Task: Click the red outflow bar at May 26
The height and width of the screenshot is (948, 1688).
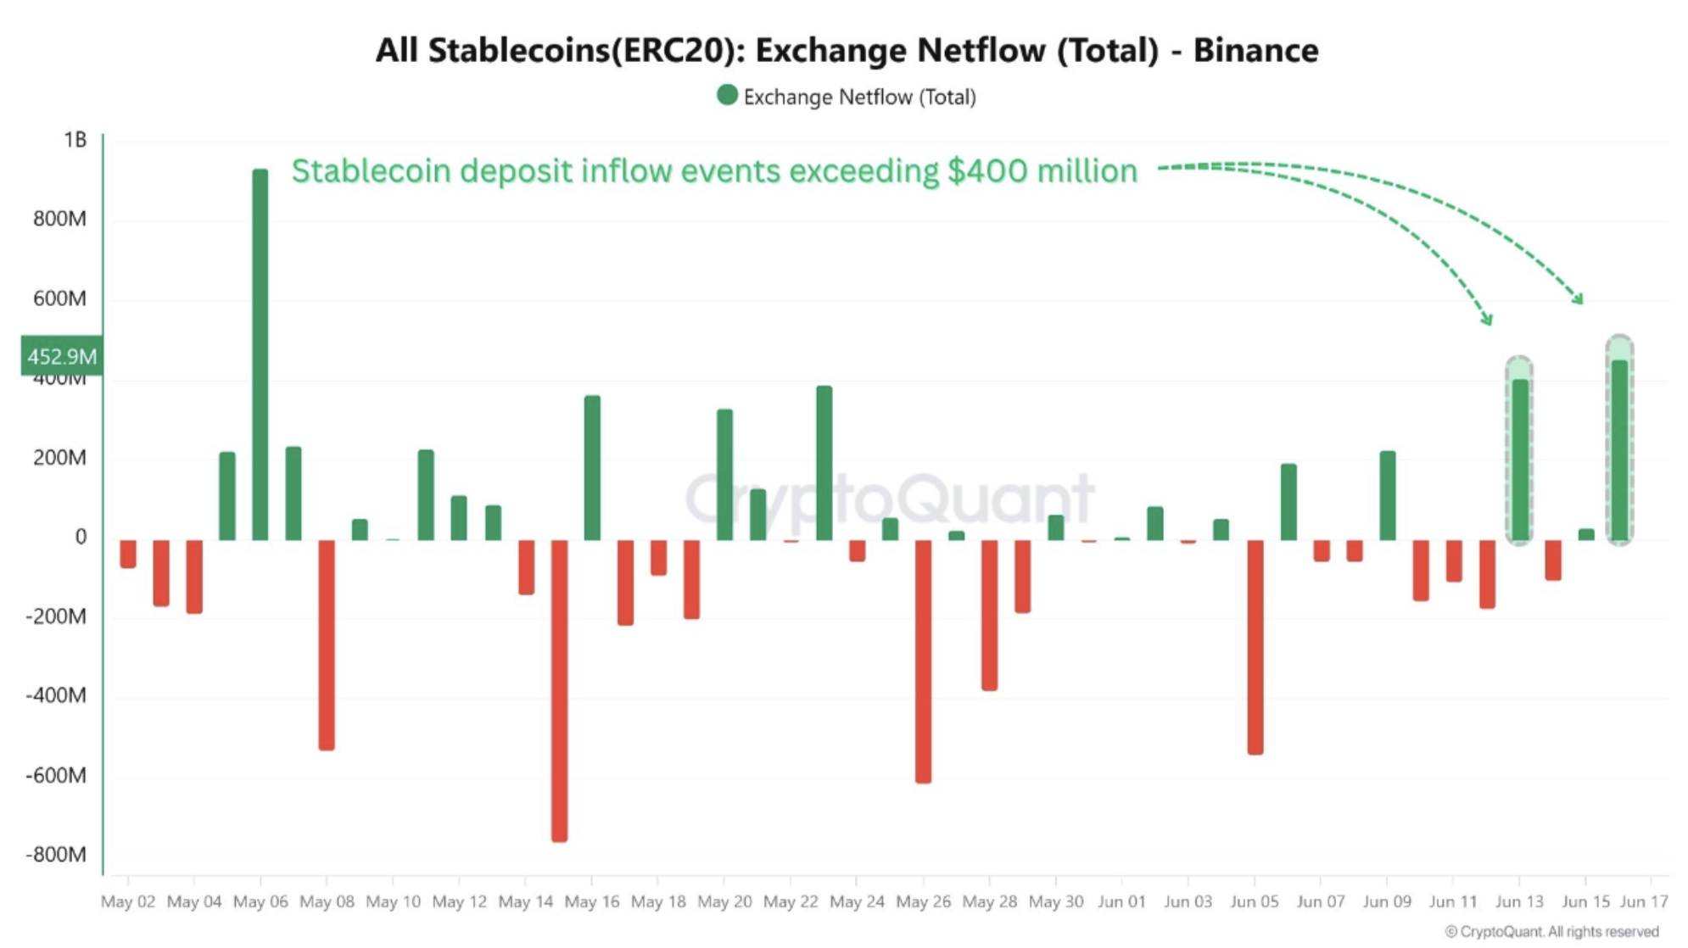Action: 923,661
